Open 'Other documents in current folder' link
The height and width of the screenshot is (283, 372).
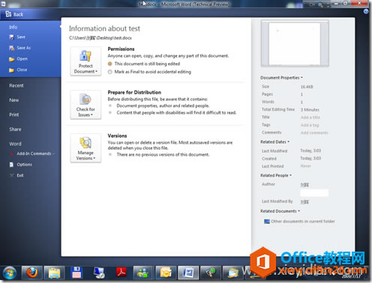[303, 222]
